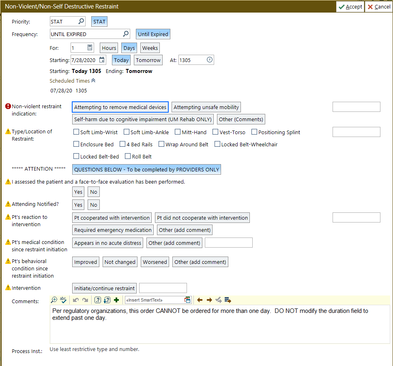This screenshot has width=393, height=366.
Task: Click the double question mark SmartList icon
Action: (x=107, y=300)
